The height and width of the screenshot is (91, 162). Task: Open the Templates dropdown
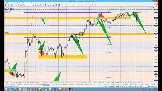tap(59, 5)
